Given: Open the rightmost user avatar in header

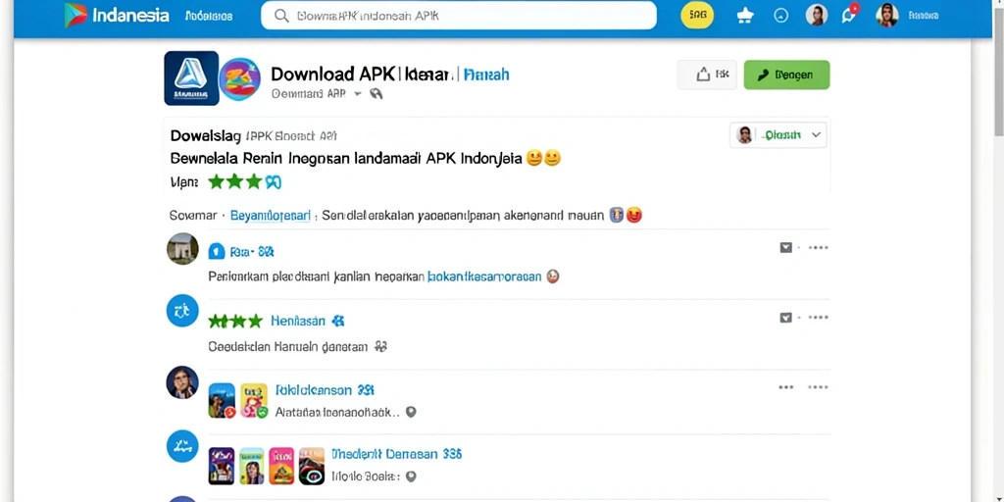Looking at the screenshot, I should [x=886, y=16].
